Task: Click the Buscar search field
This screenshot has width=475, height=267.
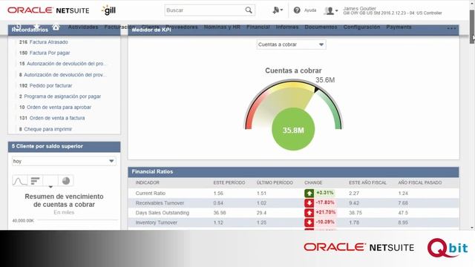Action: 205,10
